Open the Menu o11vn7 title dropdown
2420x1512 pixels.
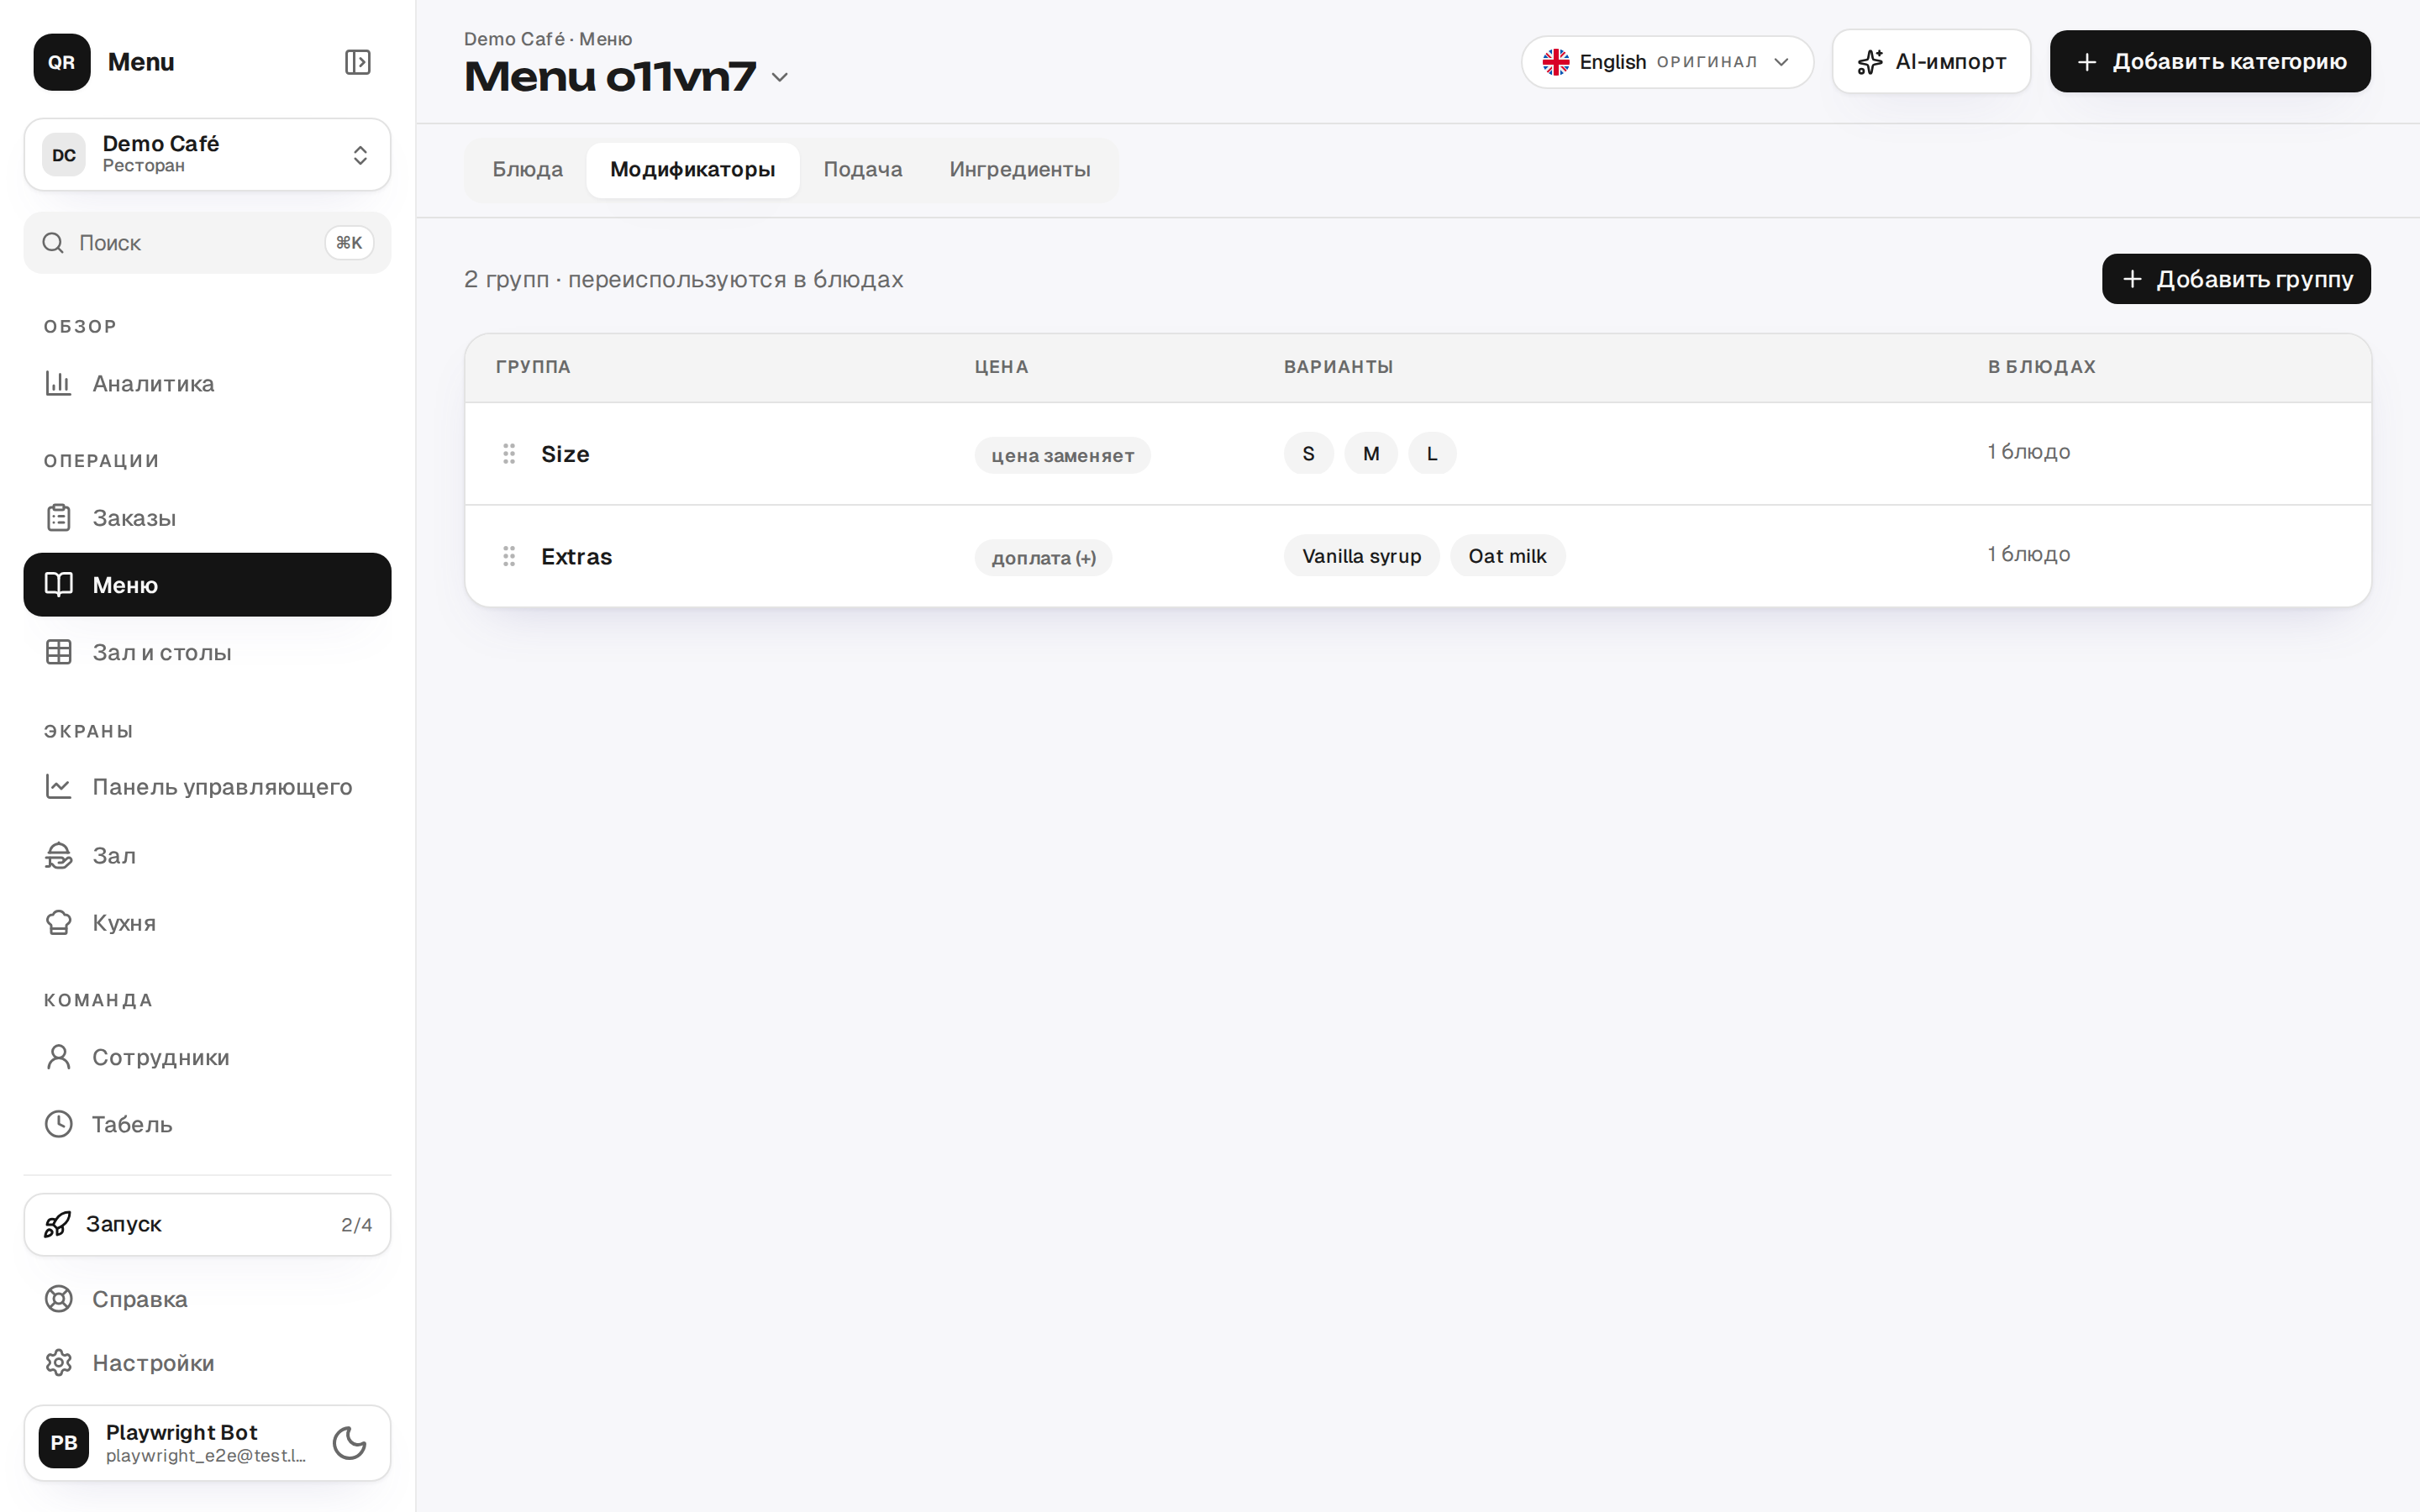pos(780,77)
